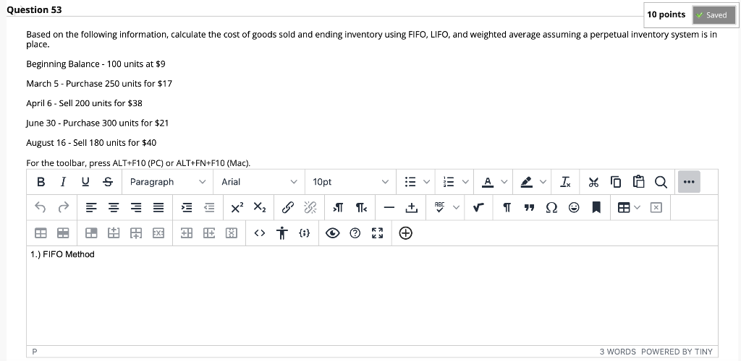Open find and replace search
Screen dimensions: 741x361
pos(661,182)
